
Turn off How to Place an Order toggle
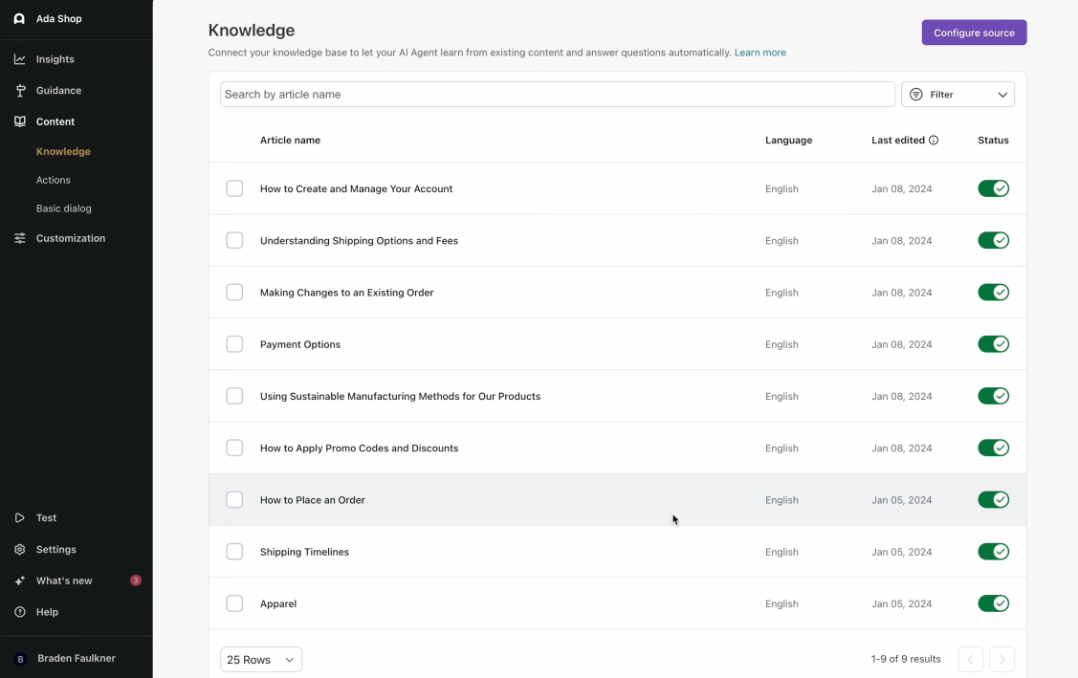coord(993,500)
